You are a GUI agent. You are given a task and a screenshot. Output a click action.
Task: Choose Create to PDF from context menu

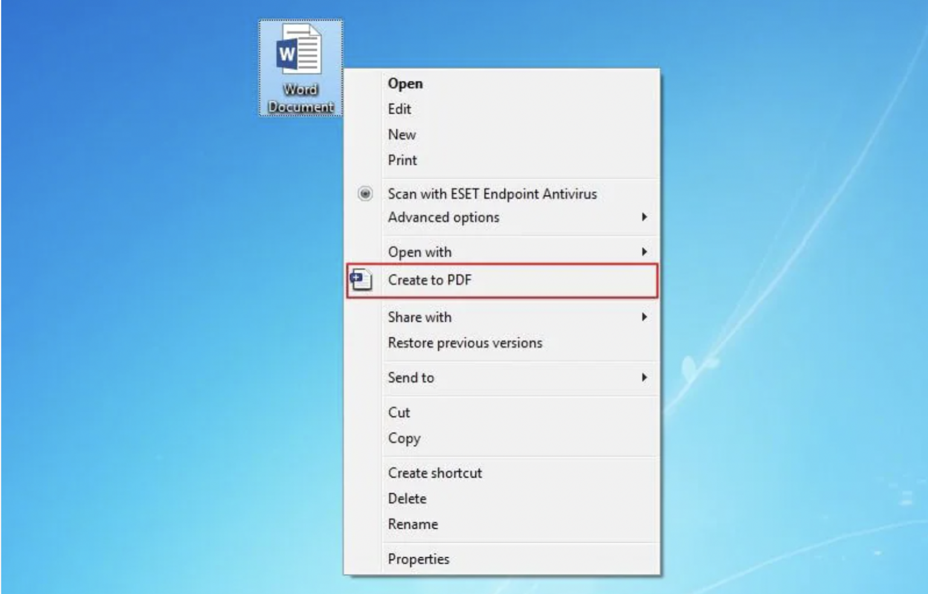[x=431, y=280]
